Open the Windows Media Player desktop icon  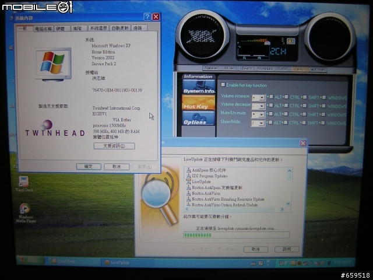pos(24,209)
